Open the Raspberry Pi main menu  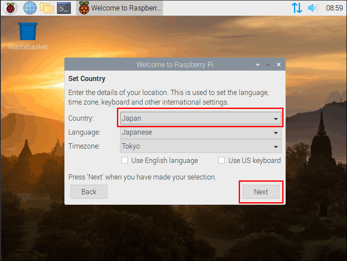point(10,8)
